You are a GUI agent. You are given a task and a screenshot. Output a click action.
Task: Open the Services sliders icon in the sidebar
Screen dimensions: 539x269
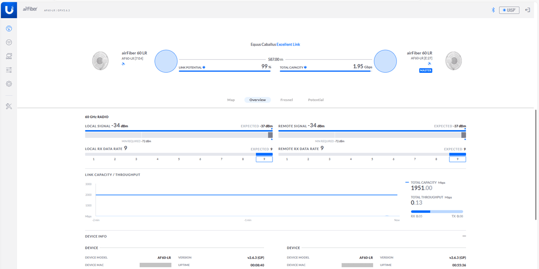9,70
